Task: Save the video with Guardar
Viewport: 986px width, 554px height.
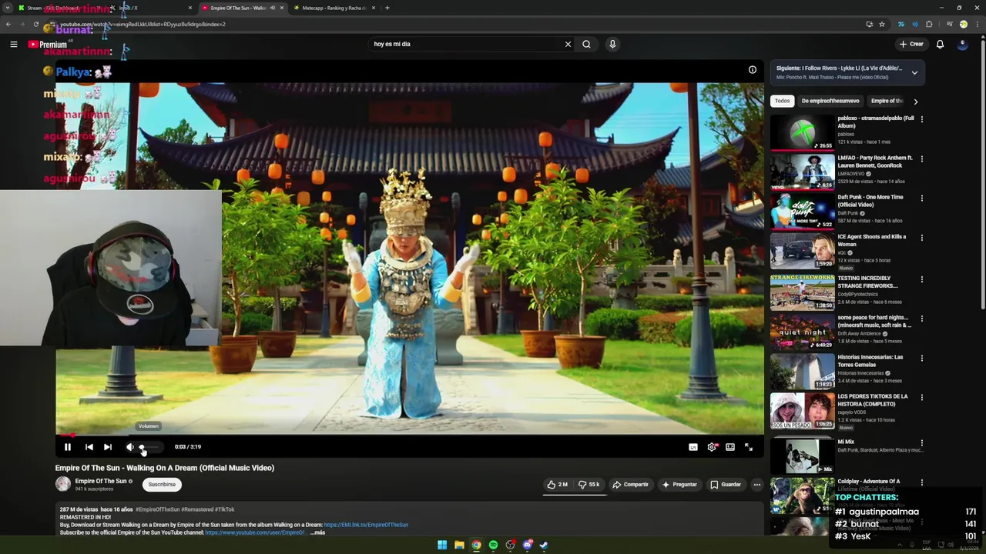Action: [726, 485]
